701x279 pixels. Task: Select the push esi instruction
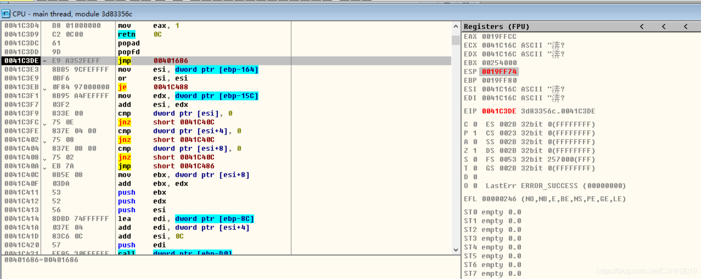click(x=142, y=210)
